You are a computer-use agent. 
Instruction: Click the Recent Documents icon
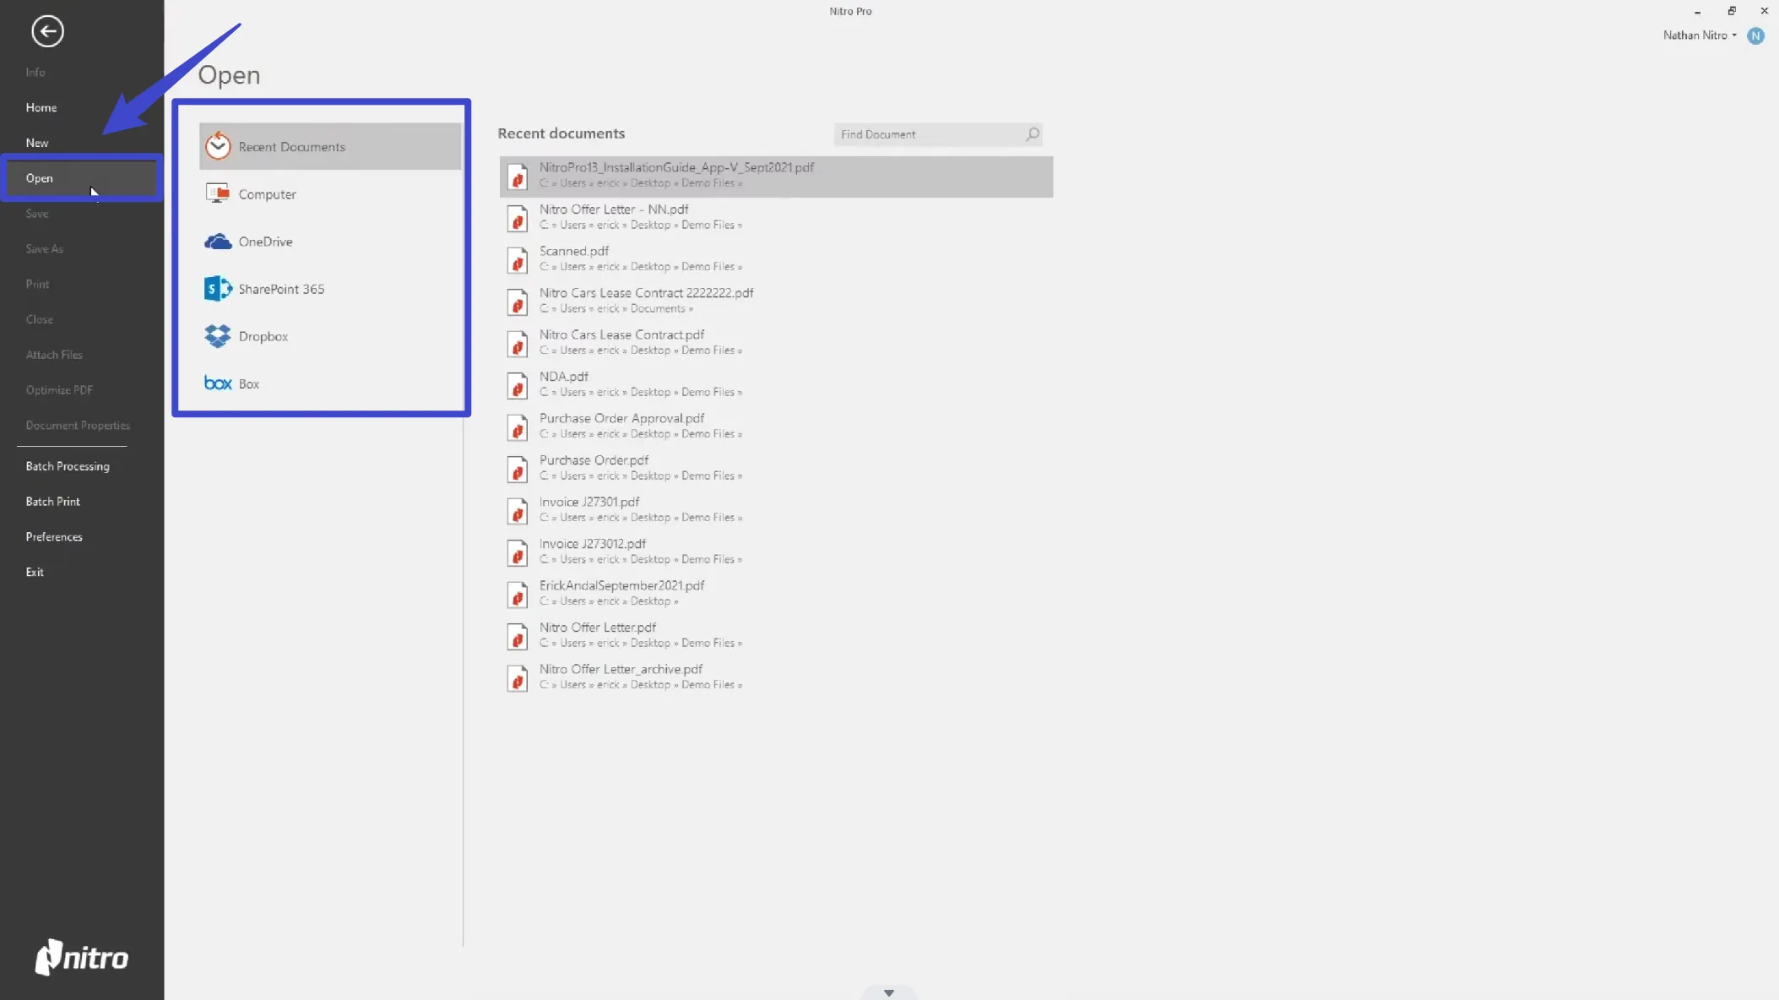[218, 145]
